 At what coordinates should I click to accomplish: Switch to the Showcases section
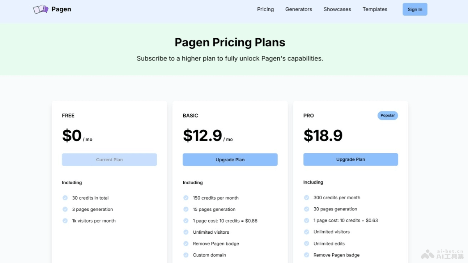coord(337,9)
